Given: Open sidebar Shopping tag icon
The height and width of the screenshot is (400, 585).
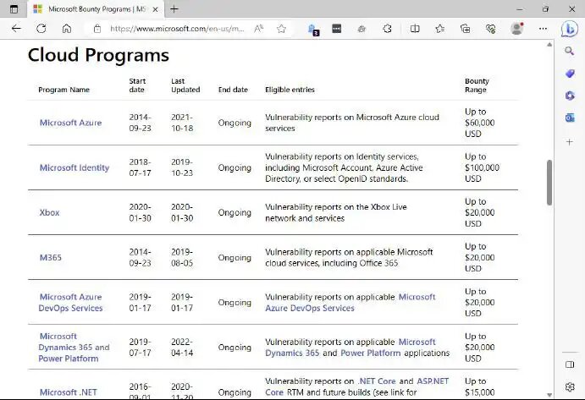Looking at the screenshot, I should 569,74.
